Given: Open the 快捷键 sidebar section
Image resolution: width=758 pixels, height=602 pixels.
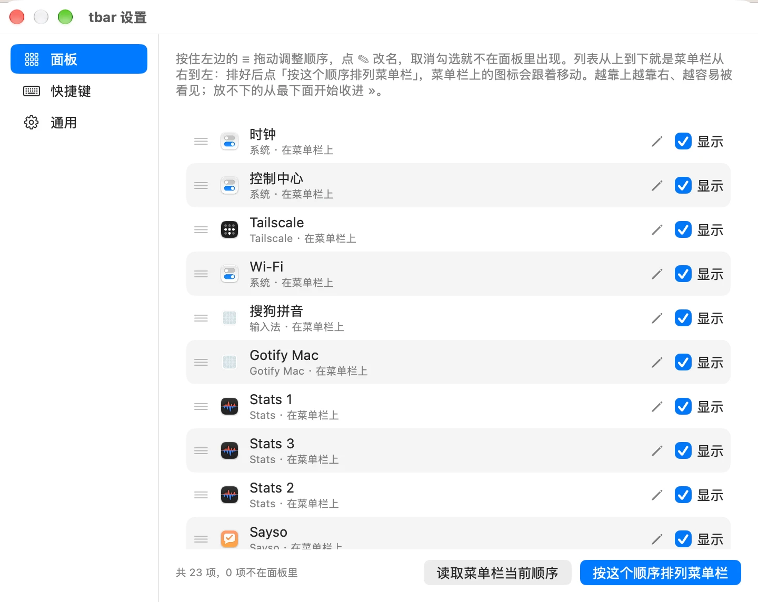Looking at the screenshot, I should [79, 91].
